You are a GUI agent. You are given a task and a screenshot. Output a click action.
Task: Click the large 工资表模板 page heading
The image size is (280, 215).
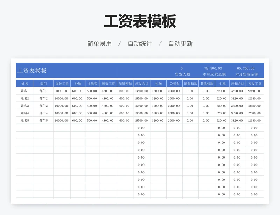point(140,21)
